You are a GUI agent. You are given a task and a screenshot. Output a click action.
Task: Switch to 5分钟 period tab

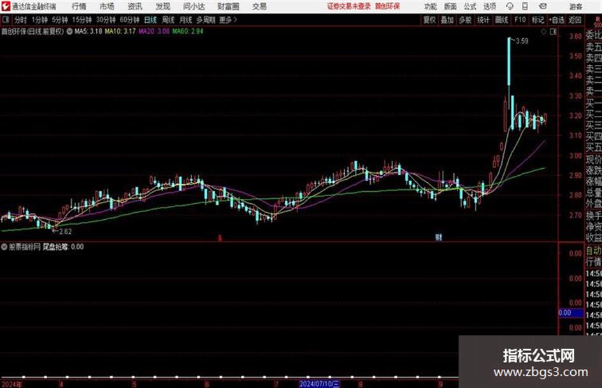point(60,20)
